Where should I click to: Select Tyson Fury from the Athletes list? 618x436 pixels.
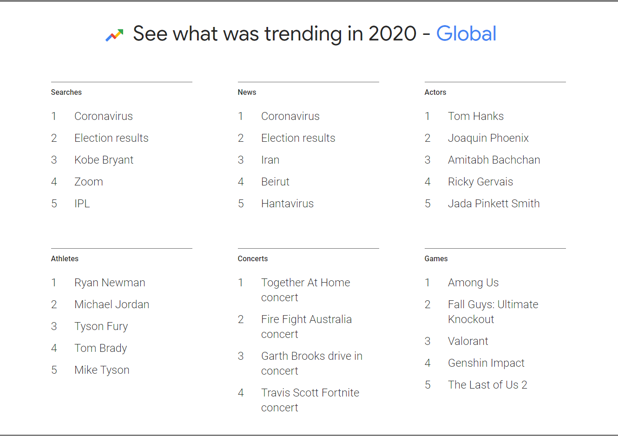[101, 326]
